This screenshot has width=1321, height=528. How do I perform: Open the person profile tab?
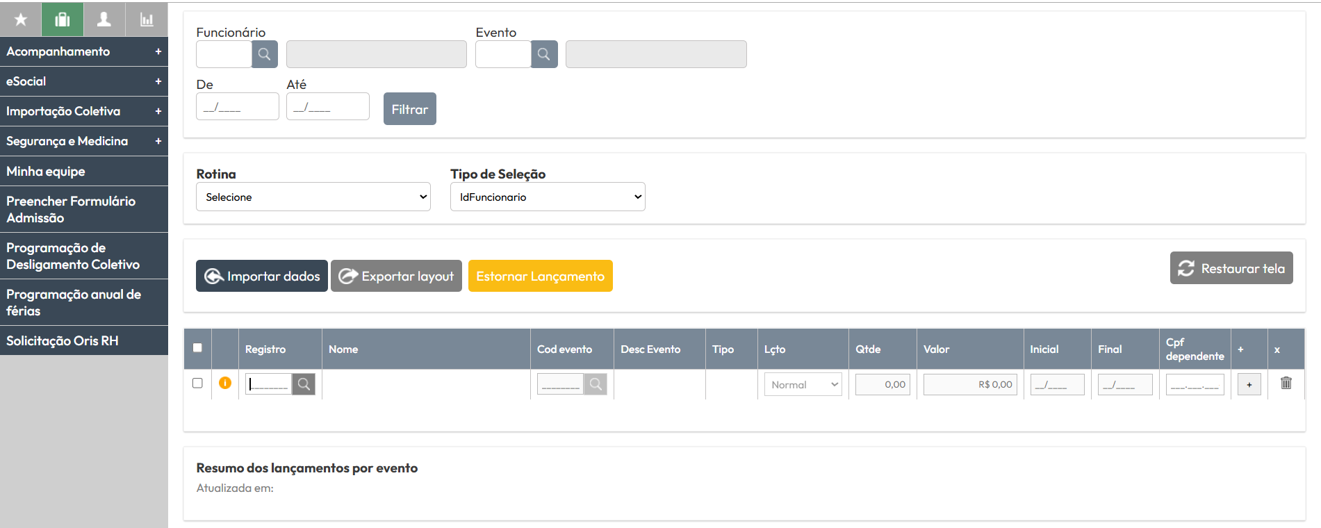pos(104,19)
